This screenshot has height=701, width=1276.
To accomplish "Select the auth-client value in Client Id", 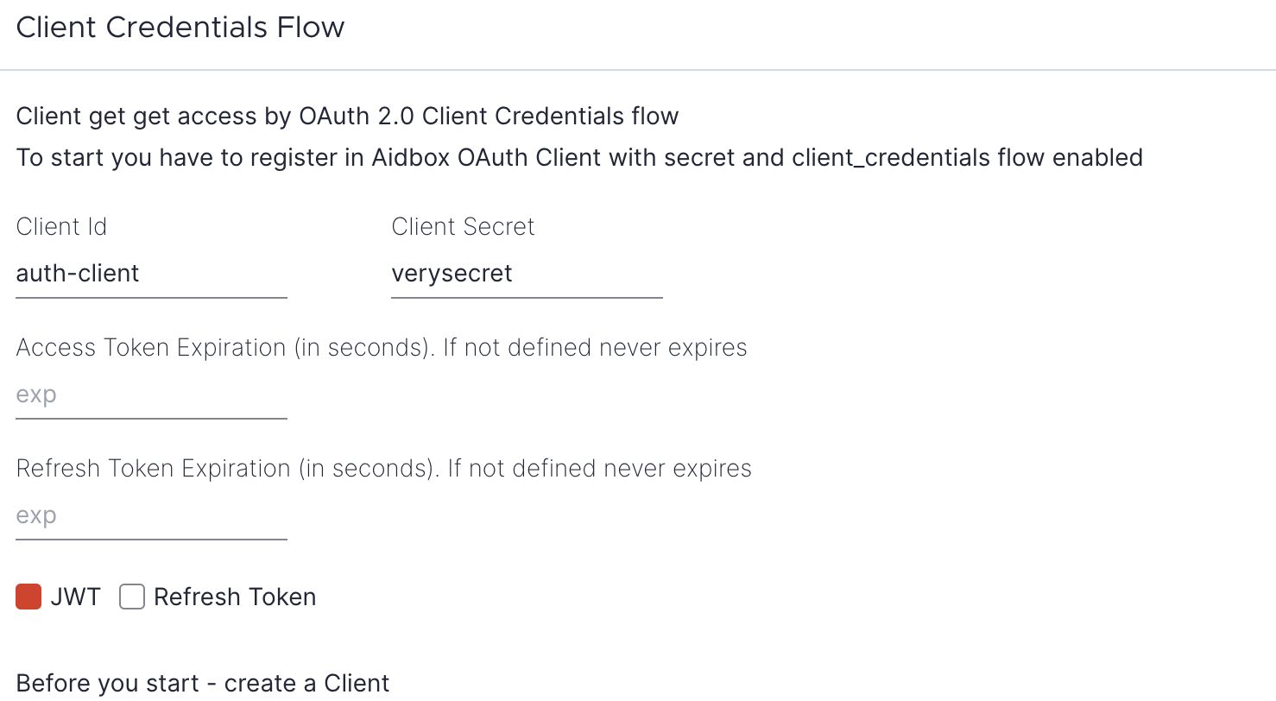I will click(x=77, y=274).
